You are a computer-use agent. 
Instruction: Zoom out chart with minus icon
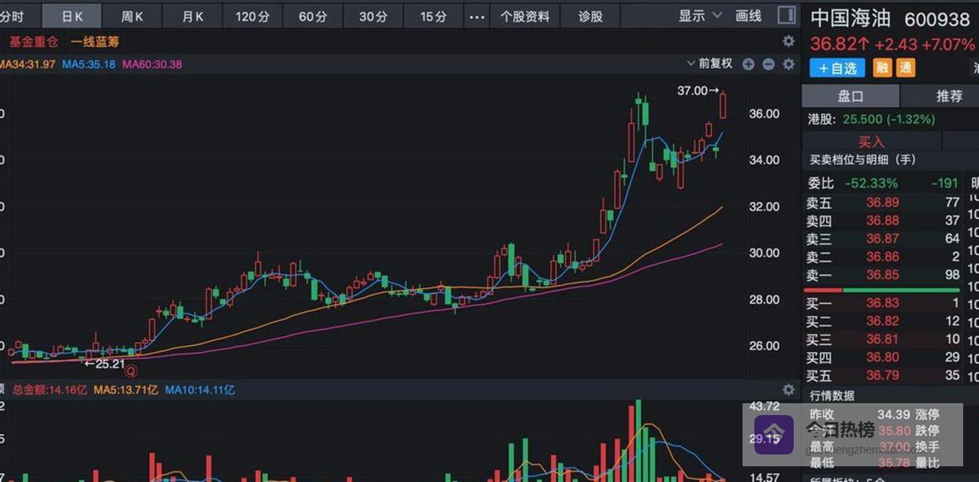click(769, 65)
